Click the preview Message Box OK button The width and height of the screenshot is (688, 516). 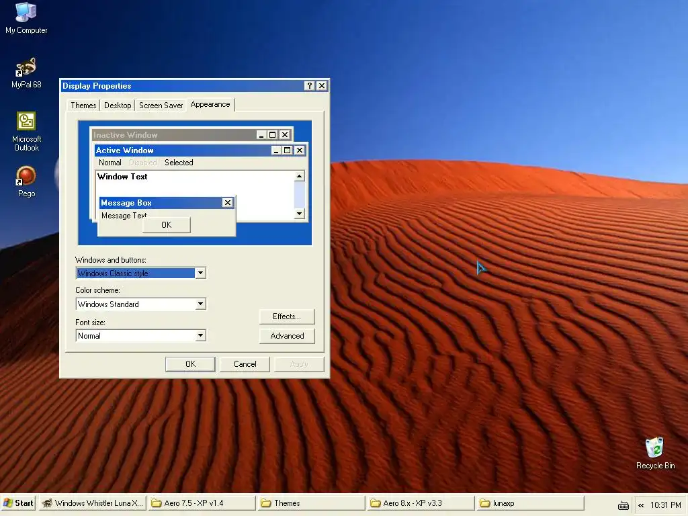(167, 224)
